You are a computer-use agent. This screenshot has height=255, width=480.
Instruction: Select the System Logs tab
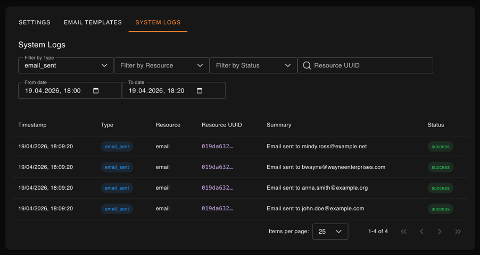[158, 22]
